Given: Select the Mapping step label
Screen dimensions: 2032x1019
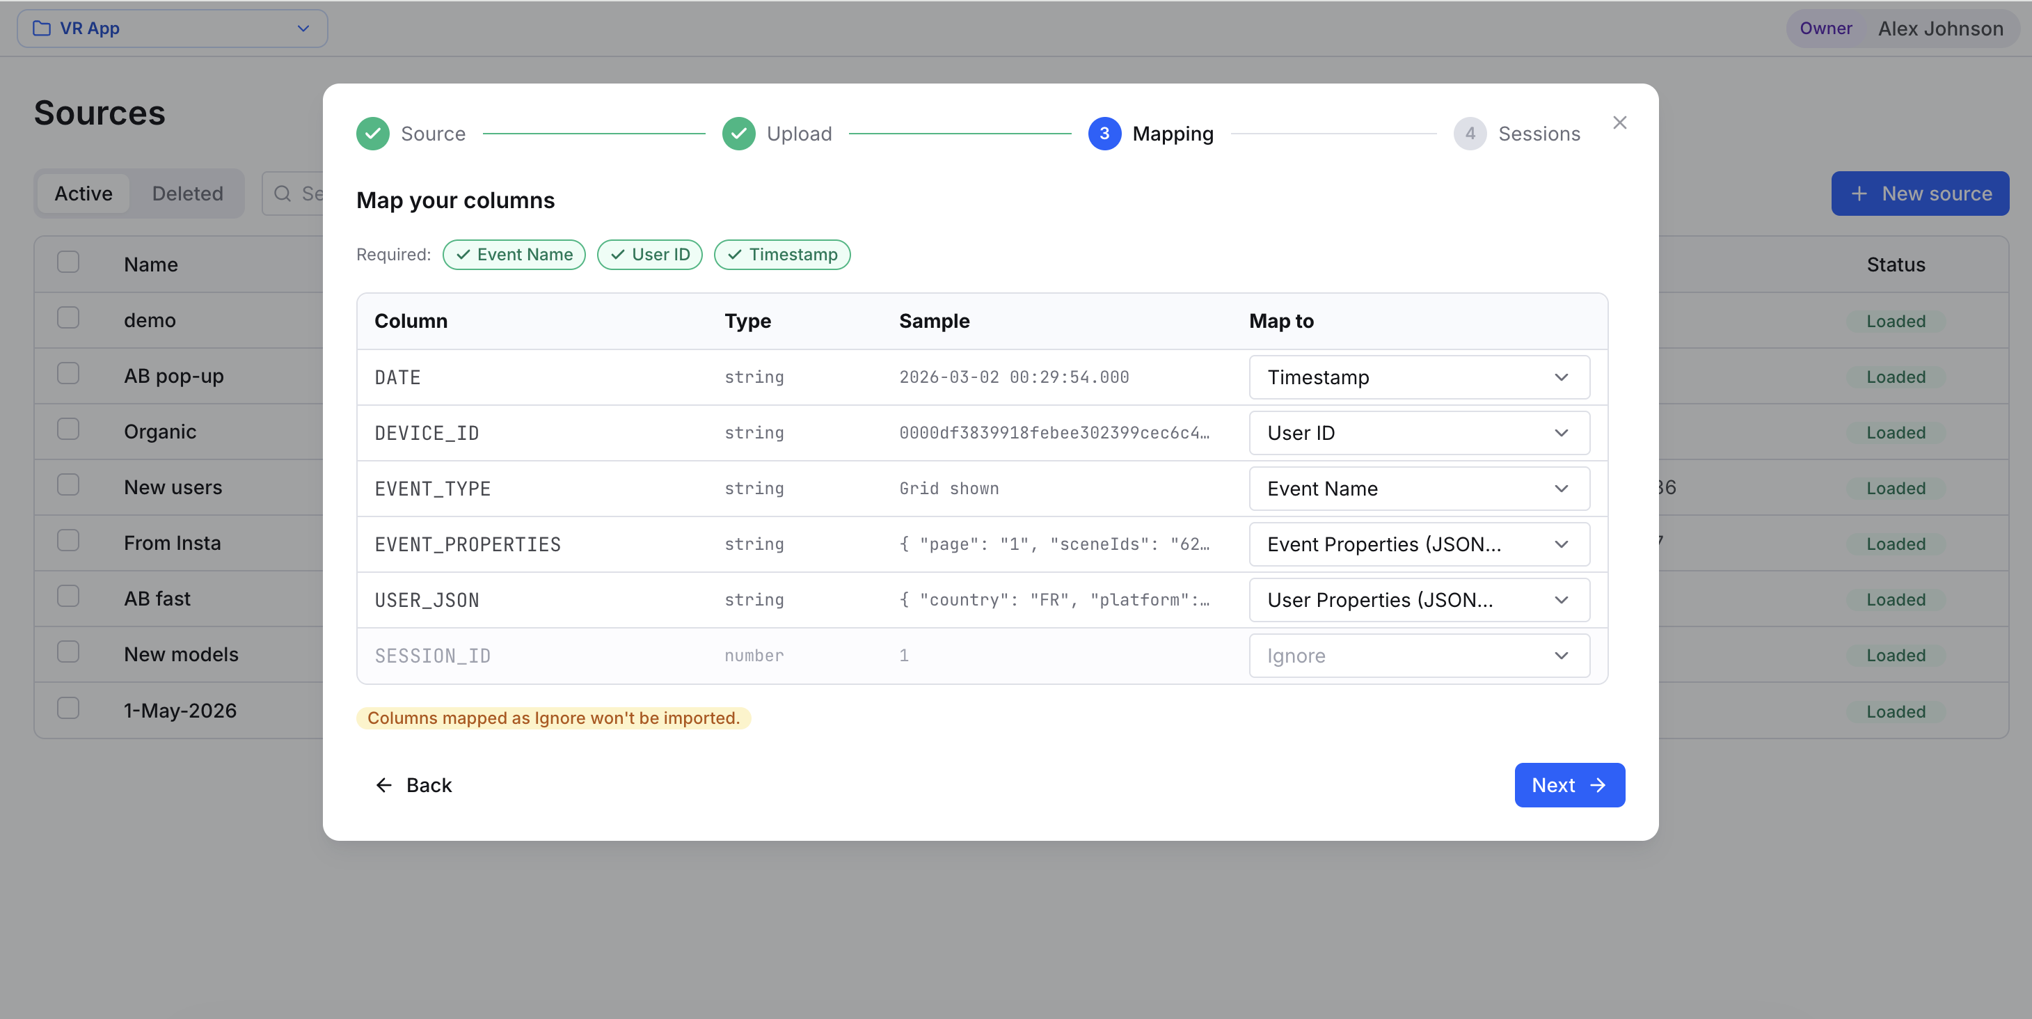Looking at the screenshot, I should click(1173, 133).
